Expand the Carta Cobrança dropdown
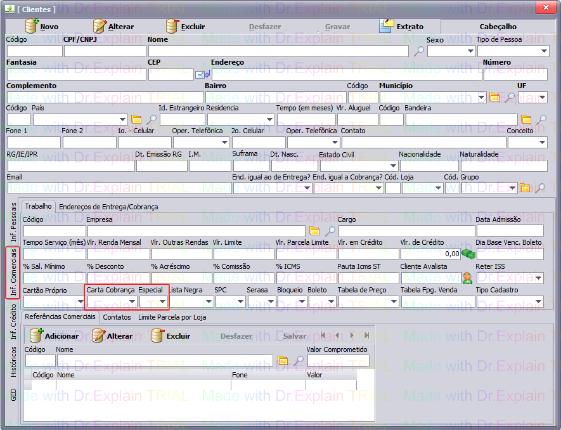The width and height of the screenshot is (561, 430). [x=131, y=302]
